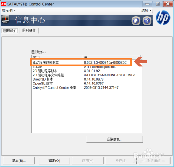
Task: Select the OpenGL 版本 row
Action: (87, 84)
